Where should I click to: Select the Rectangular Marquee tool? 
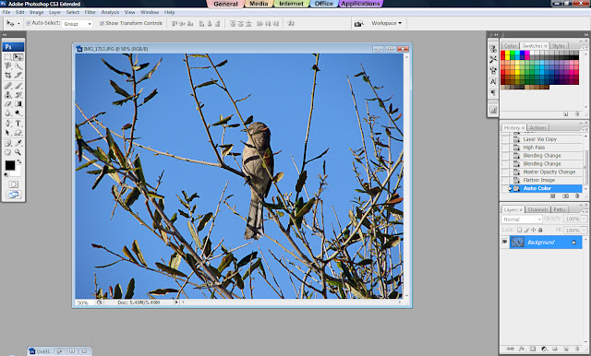point(8,57)
